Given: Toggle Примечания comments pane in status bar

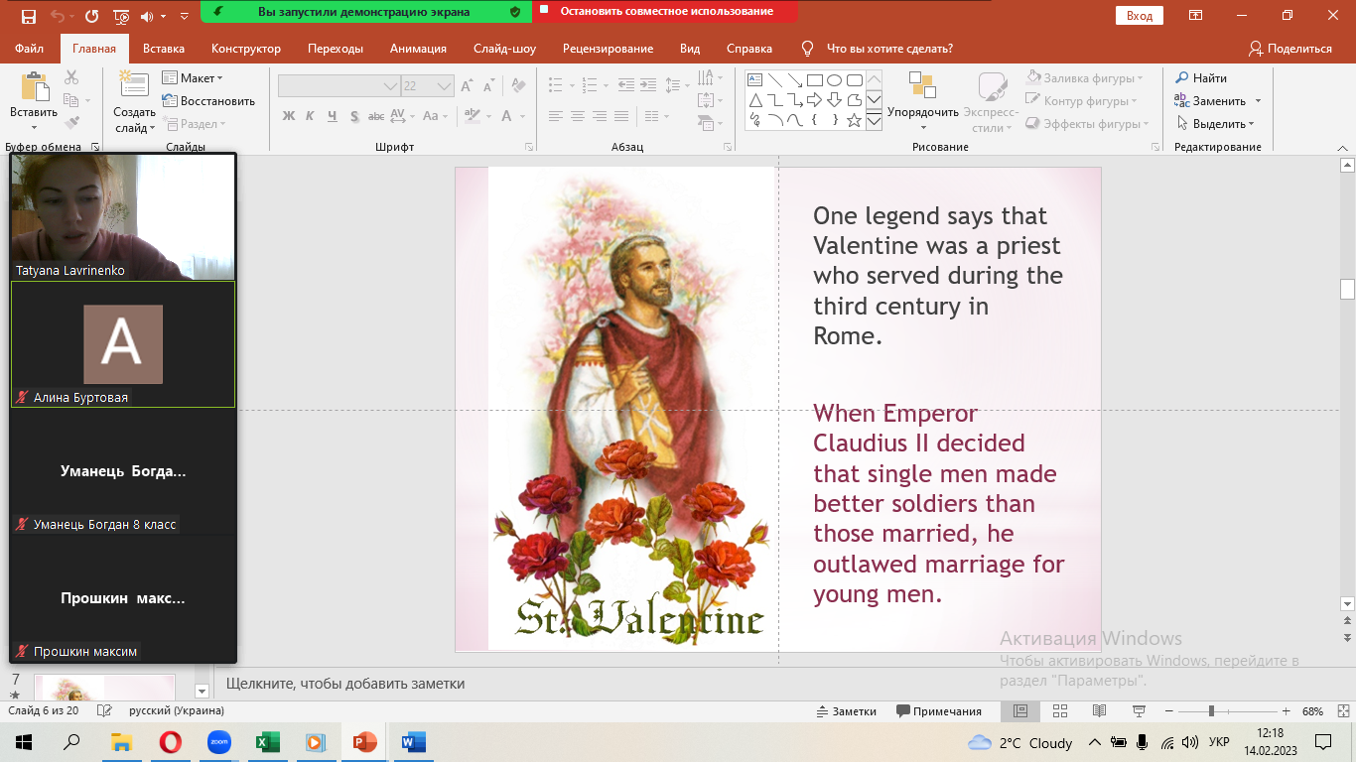Looking at the screenshot, I should (939, 711).
